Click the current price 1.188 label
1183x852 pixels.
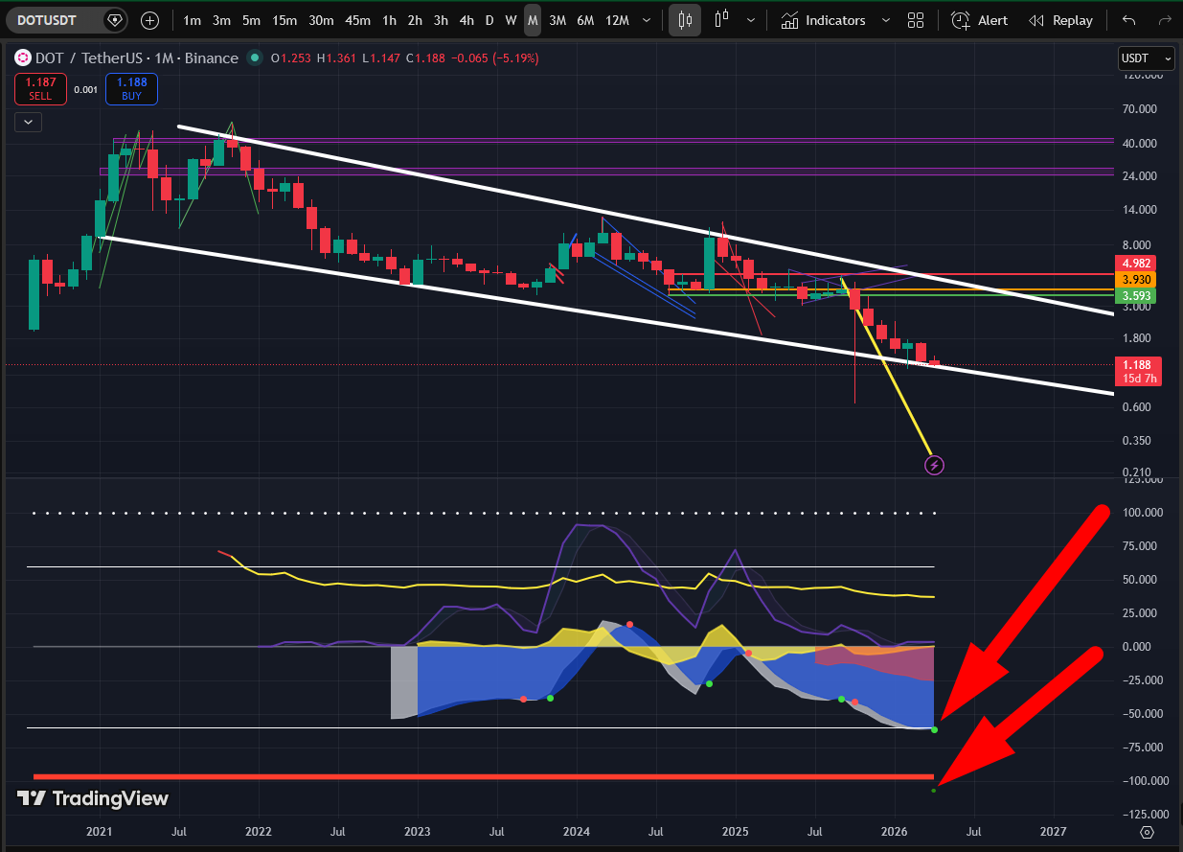tap(1139, 371)
